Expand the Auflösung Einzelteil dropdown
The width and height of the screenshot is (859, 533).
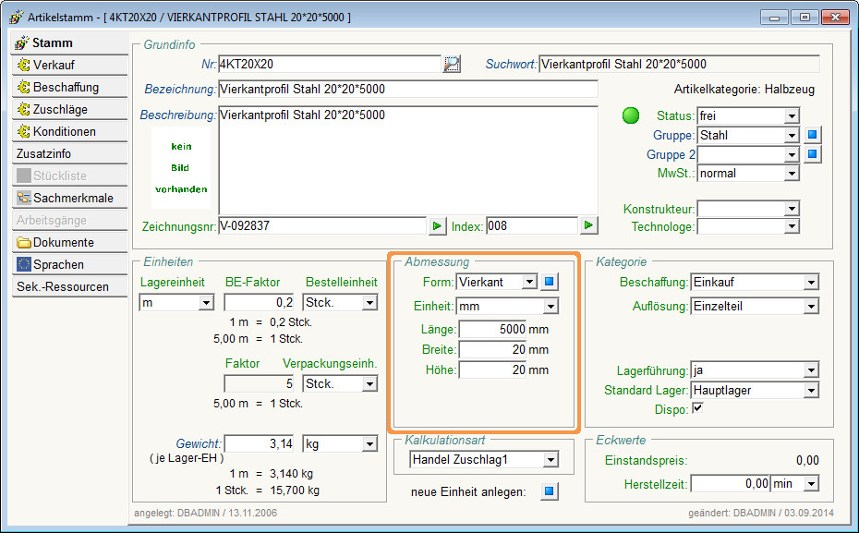[x=811, y=307]
